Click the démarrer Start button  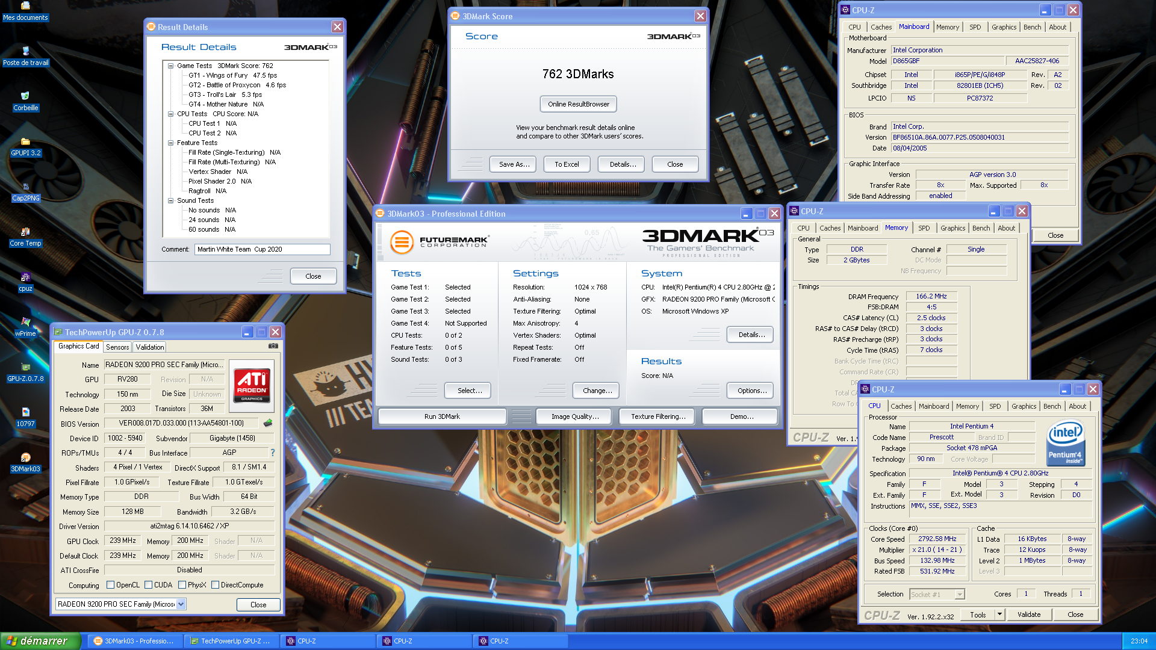pyautogui.click(x=40, y=641)
